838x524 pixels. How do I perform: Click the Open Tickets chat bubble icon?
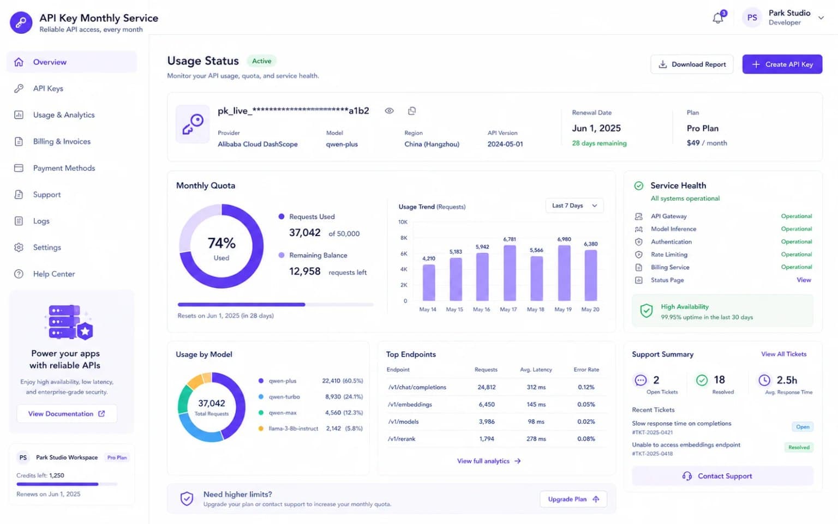(641, 380)
